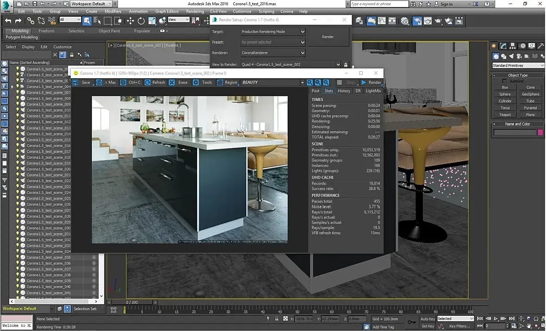Open the Standard Primitives dropdown
This screenshot has width=546, height=331.
(x=518, y=65)
